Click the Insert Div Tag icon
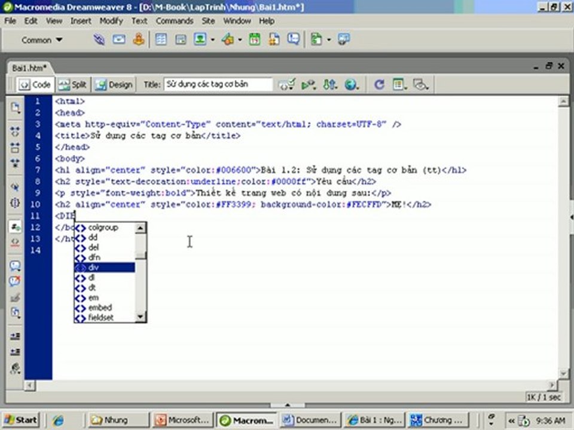The image size is (574, 430). click(x=181, y=39)
